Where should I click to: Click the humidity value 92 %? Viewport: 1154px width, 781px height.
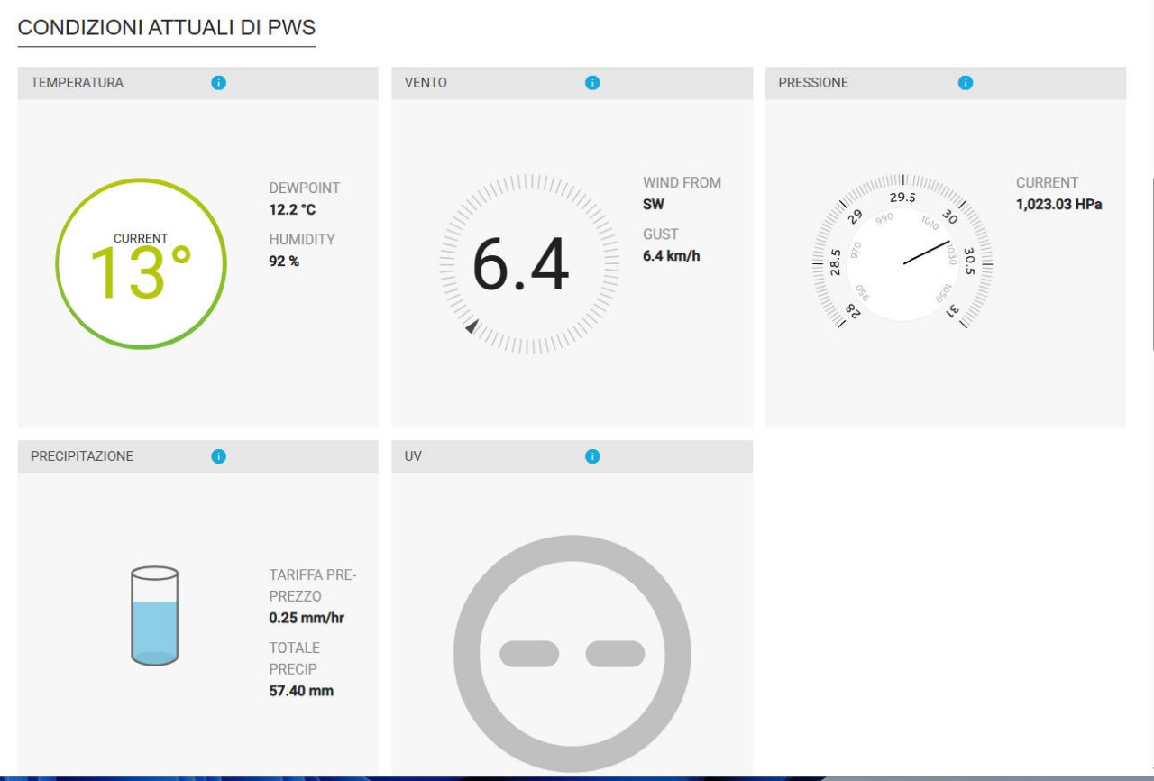point(284,262)
